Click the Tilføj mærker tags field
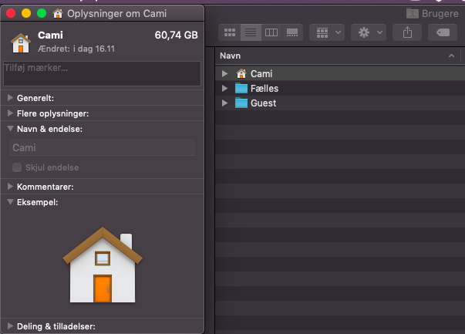Viewport: 465px width, 334px height. (x=102, y=73)
